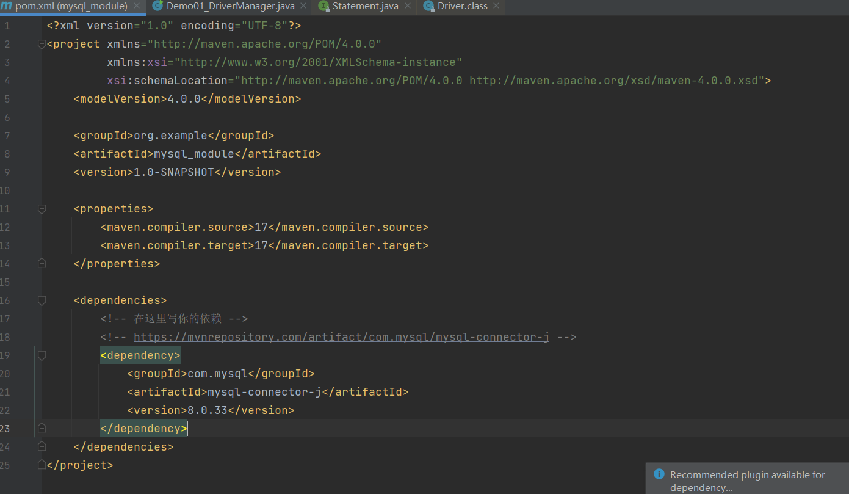Click the interface icon on Statement.java tab

pos(323,6)
